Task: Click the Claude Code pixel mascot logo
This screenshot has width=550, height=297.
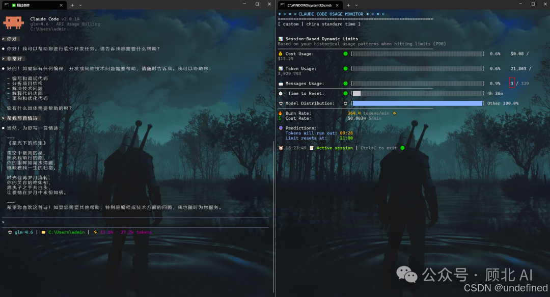Action: point(13,23)
